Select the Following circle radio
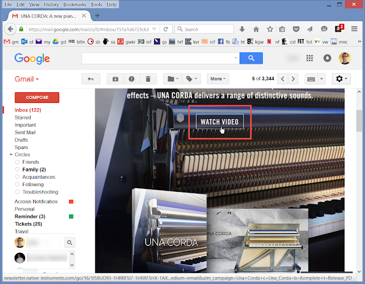365x284 pixels. click(x=17, y=184)
